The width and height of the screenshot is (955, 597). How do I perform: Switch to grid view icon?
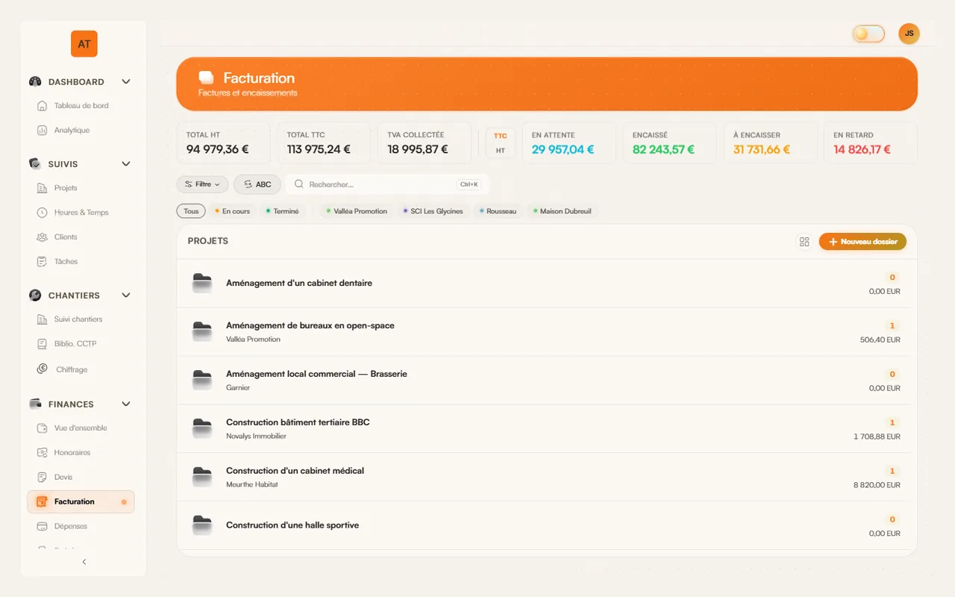(x=804, y=242)
